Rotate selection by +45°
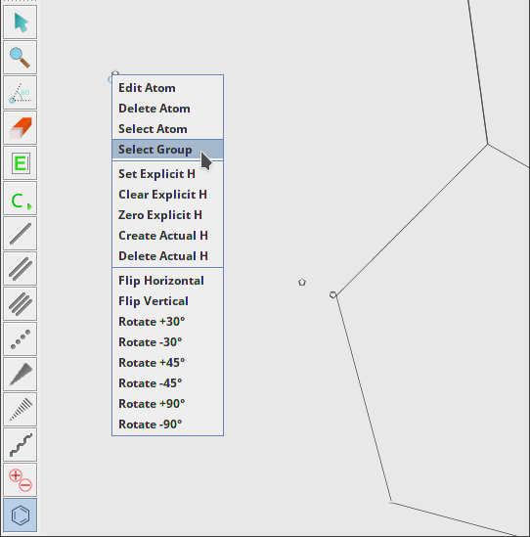This screenshot has width=530, height=537. pyautogui.click(x=168, y=363)
